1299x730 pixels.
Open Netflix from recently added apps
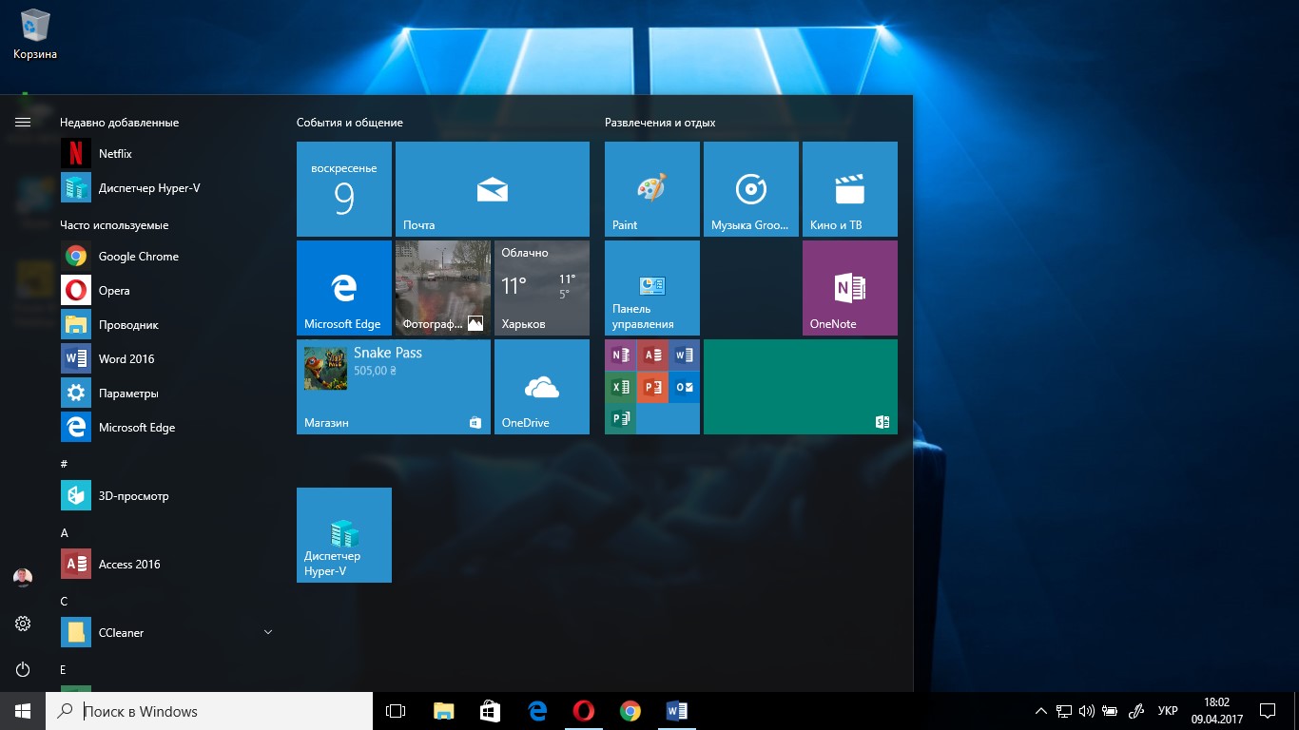[167, 153]
